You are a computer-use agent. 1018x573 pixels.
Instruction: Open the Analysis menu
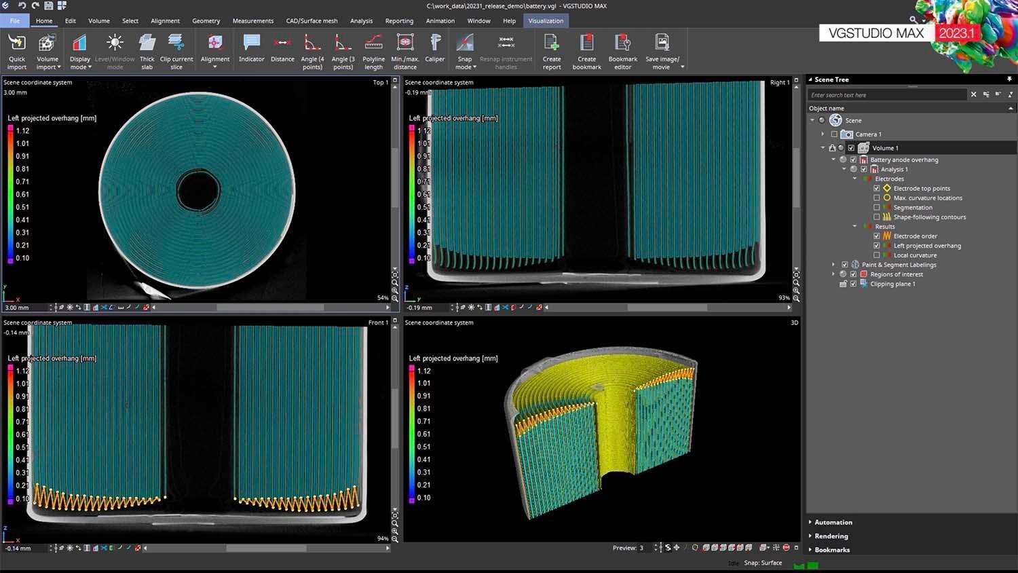[361, 21]
